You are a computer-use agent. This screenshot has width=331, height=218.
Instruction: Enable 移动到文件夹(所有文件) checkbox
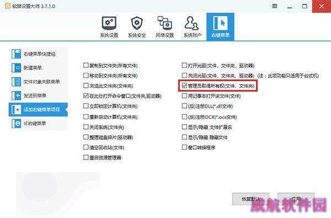tap(86, 76)
